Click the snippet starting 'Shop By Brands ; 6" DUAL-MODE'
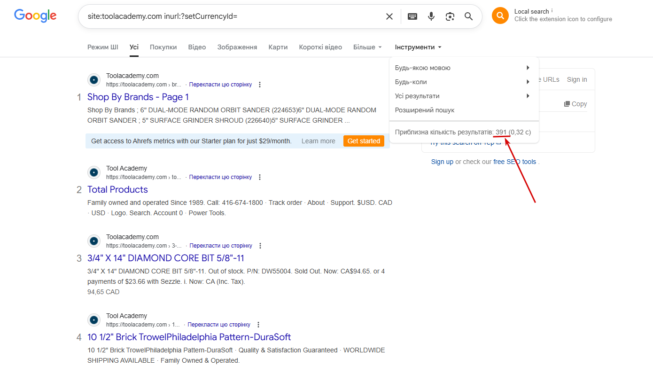The height and width of the screenshot is (374, 653). tap(232, 115)
